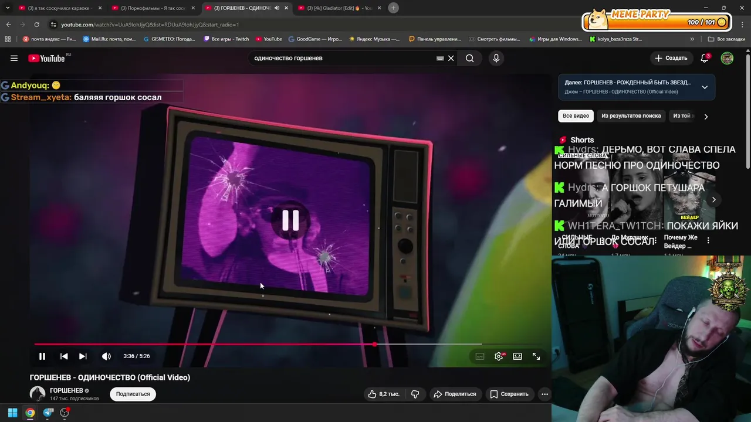Open the Все игры - Twitch bookmark
The image size is (751, 422).
226,39
